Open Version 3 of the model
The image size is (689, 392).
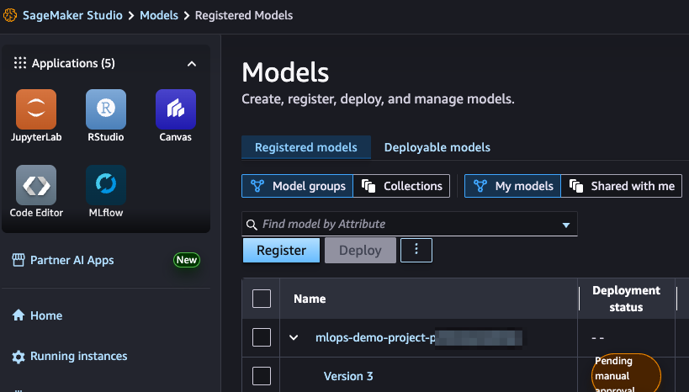348,376
